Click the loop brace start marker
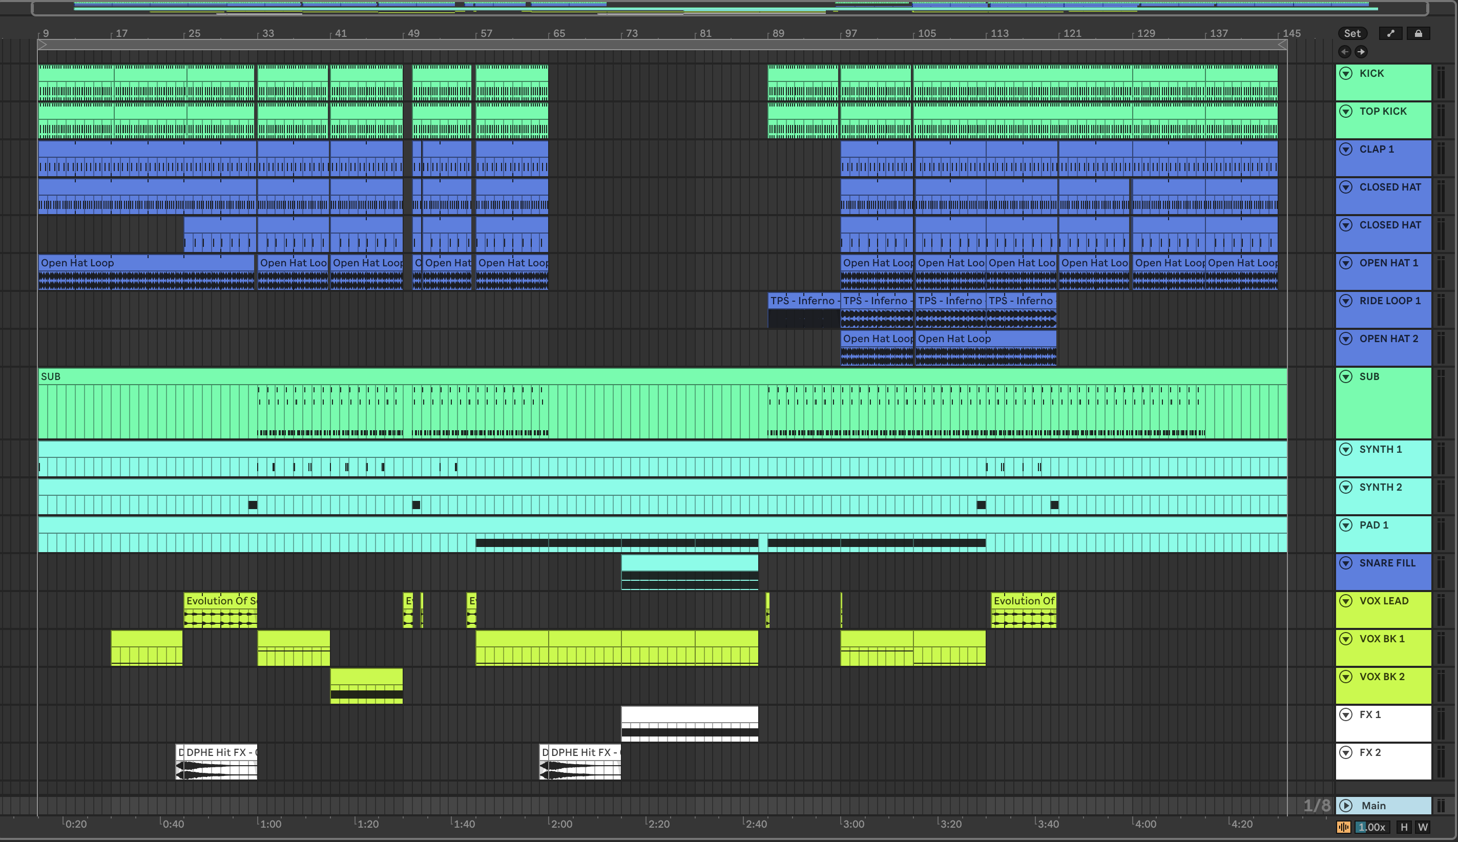 tap(42, 45)
